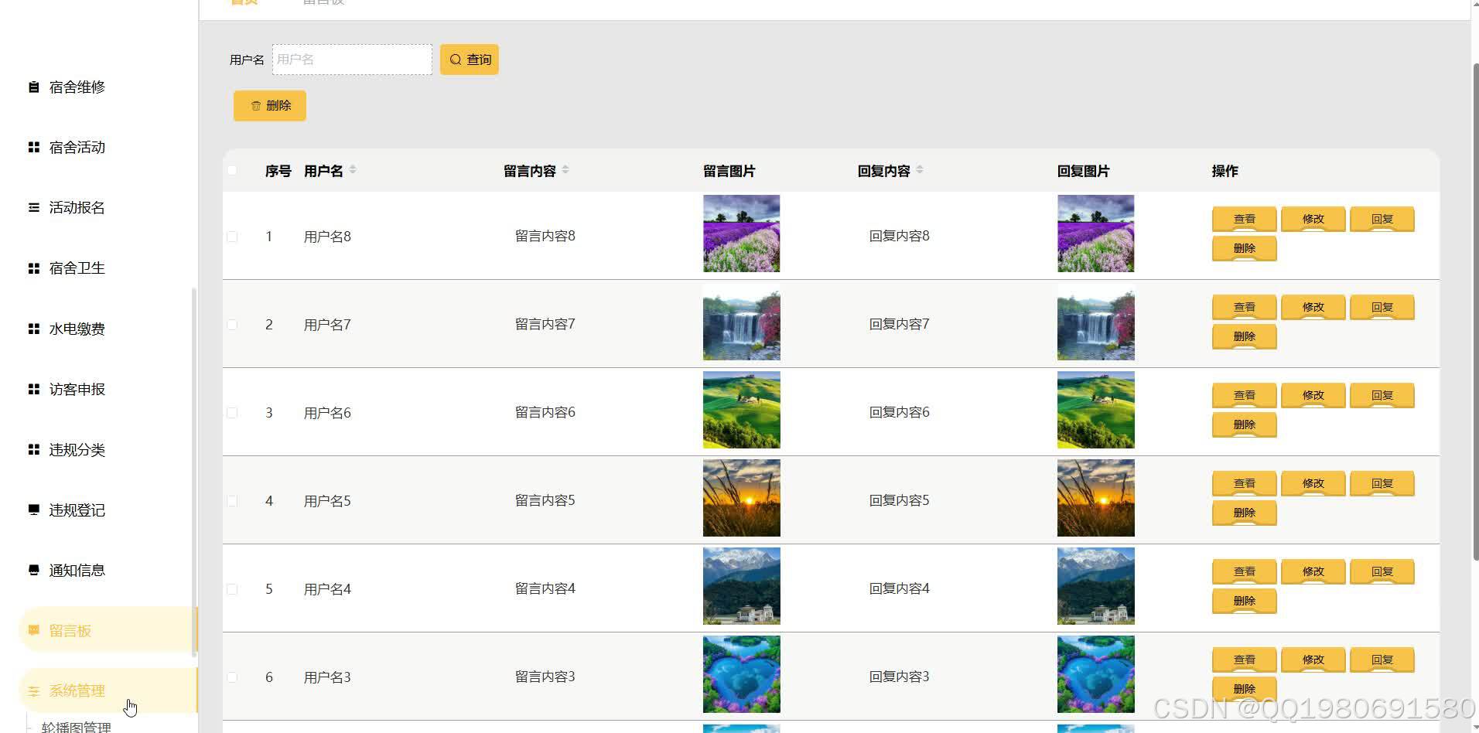Click 回复 for 用户名3 row
Viewport: 1479px width, 733px height.
[x=1382, y=660]
